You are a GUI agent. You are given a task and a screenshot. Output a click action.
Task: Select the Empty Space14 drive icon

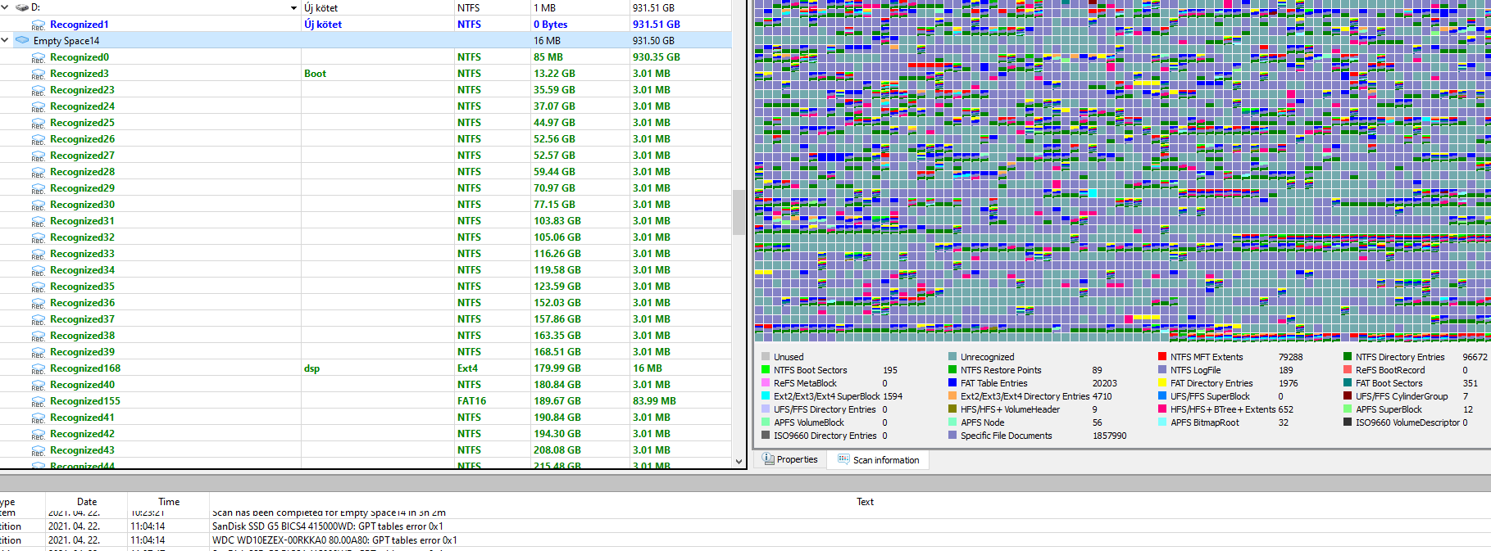[x=22, y=40]
